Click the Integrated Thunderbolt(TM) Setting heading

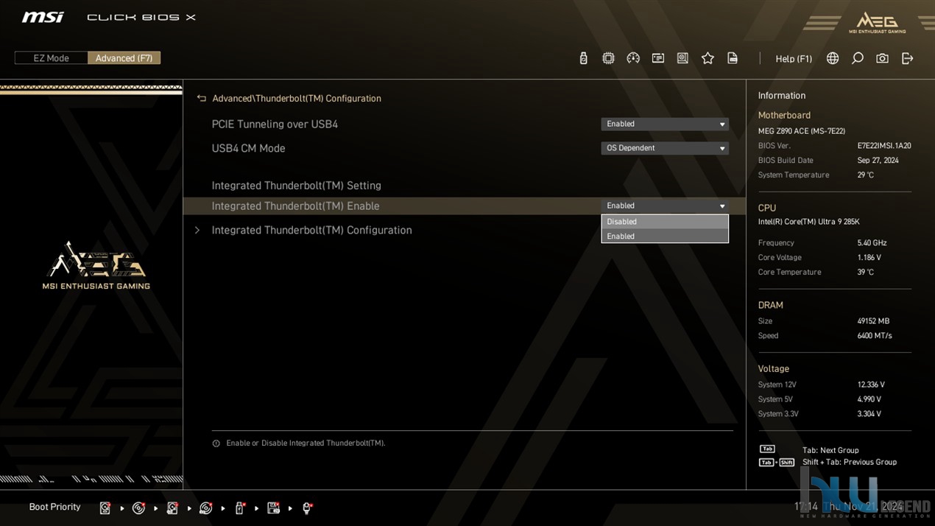coord(296,186)
